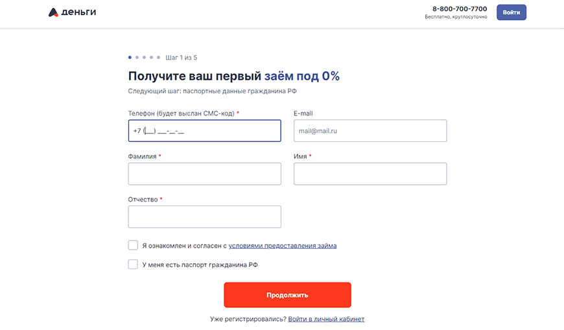Click the first (active) step dot

(130, 58)
